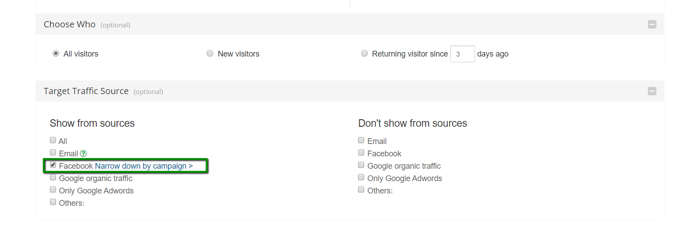Collapse the Target Traffic Source section
Image resolution: width=675 pixels, height=227 pixels.
(x=652, y=91)
